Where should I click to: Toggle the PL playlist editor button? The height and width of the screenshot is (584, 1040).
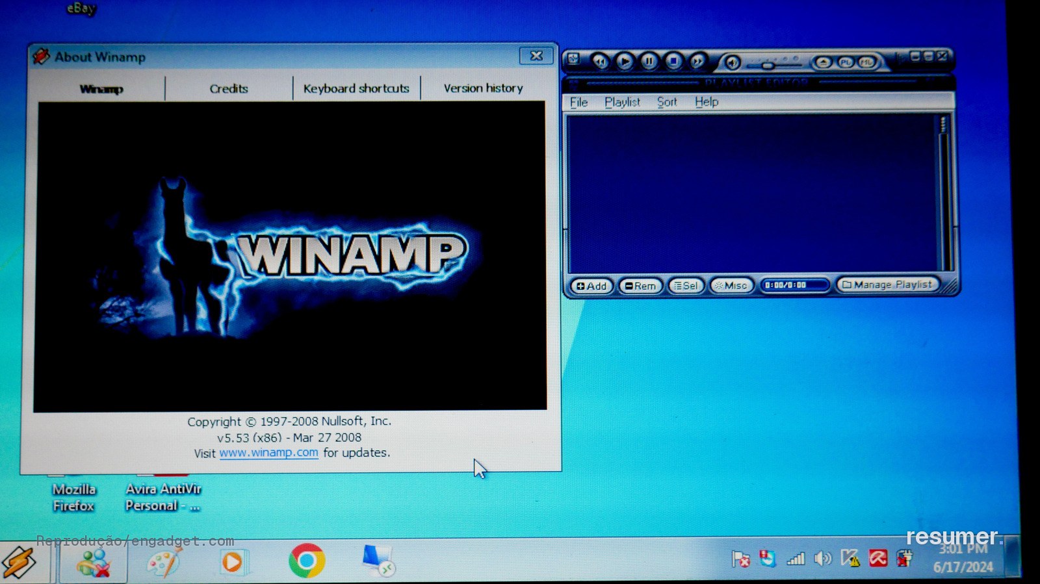845,62
